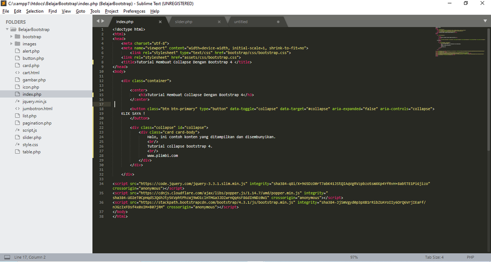Click the KLIK SAYA ! text on line 19
The height and width of the screenshot is (262, 491).
[133, 114]
